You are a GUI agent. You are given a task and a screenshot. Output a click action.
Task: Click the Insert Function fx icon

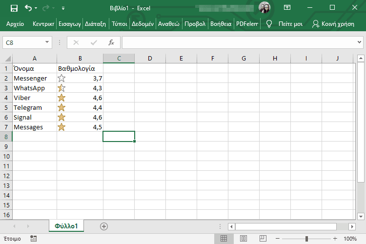tap(111, 42)
